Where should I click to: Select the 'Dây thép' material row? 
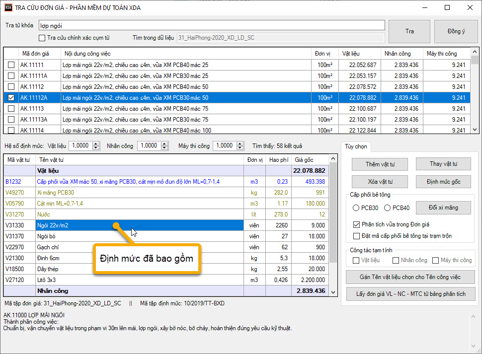[166, 269]
